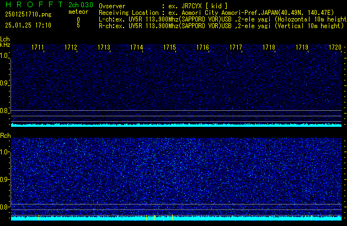Screen dimensions: 347x226
Task: Select the 1719 time tick label
Action: (302, 47)
